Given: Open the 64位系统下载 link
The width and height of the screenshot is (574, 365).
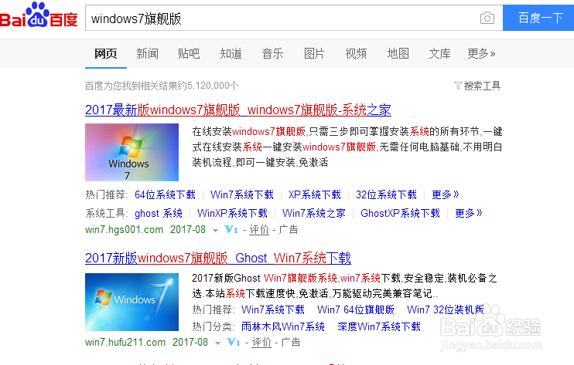Looking at the screenshot, I should (x=165, y=194).
